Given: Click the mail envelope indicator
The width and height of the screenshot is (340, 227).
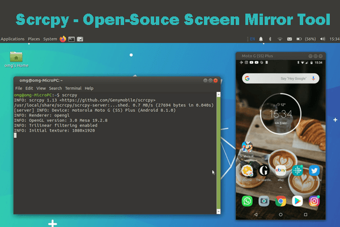Looking at the screenshot, I should tap(290, 39).
